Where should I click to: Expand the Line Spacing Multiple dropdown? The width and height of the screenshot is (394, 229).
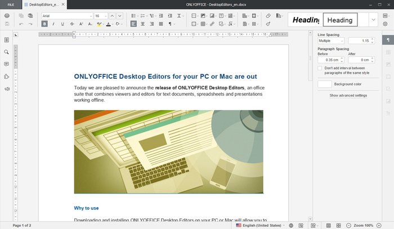(x=331, y=41)
